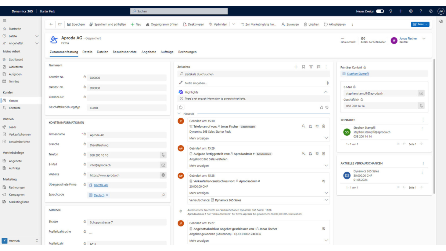The height and width of the screenshot is (251, 446).
Task: Click the user avatar in top bar
Action: tap(441, 11)
